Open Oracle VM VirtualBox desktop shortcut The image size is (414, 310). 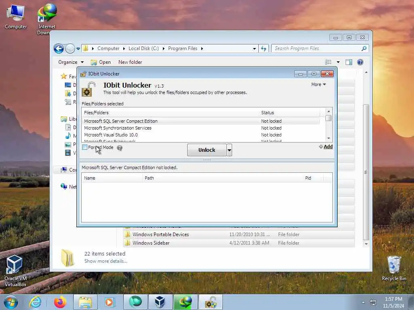coord(15,271)
